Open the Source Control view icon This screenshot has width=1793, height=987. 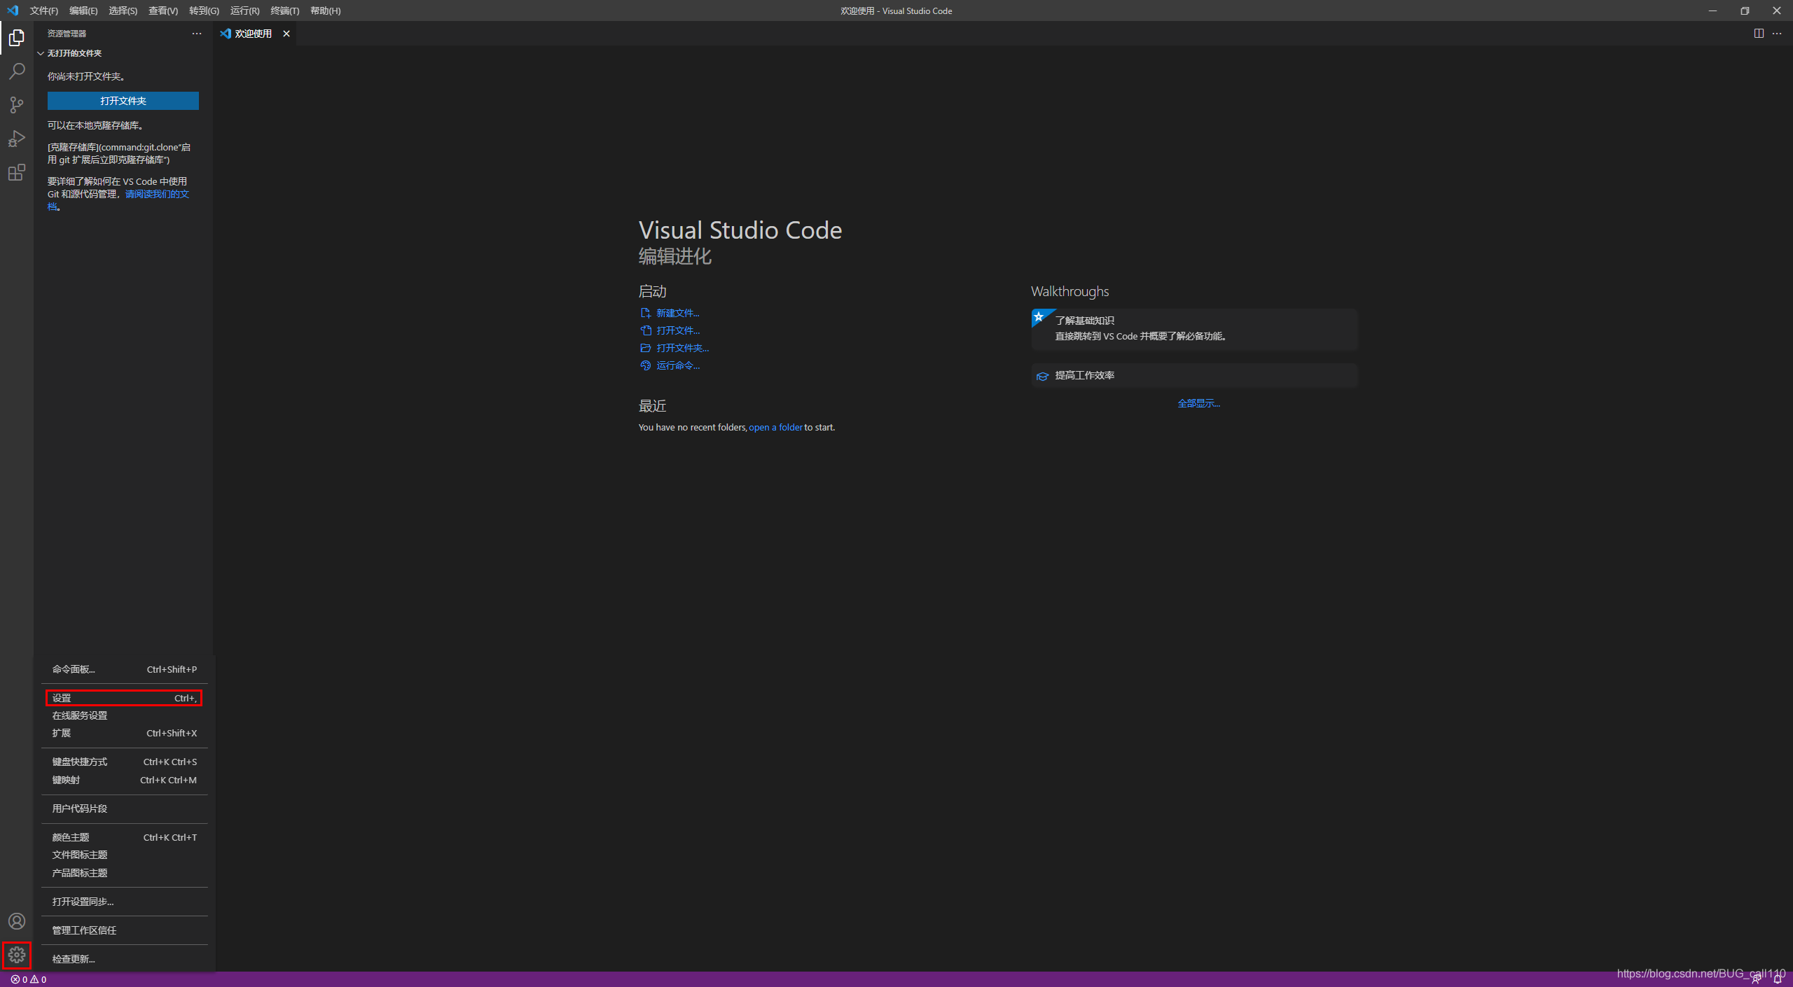[17, 105]
